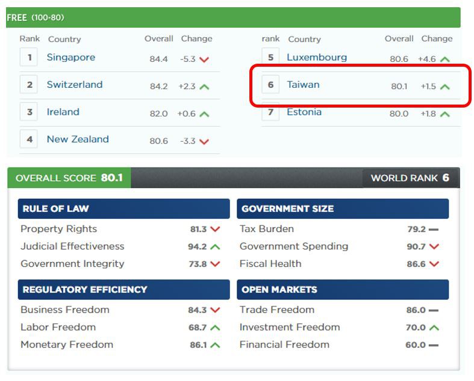474x381 pixels.
Task: Click the WORLD RANK 6 badge
Action: coord(410,178)
